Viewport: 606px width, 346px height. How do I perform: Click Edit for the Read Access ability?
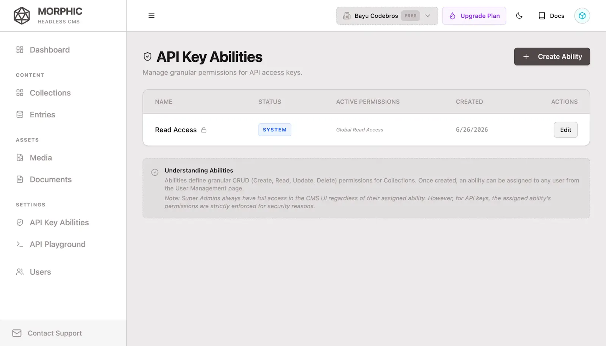[x=565, y=130]
